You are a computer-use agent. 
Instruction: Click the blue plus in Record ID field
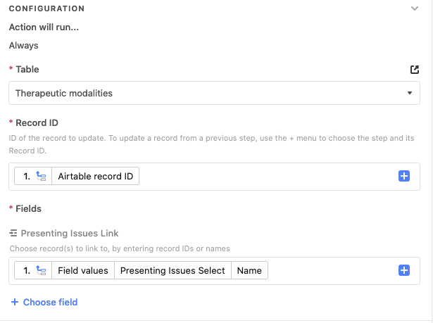click(x=403, y=176)
